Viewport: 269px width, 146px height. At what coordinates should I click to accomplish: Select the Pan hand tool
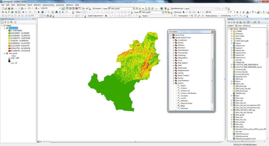pos(9,12)
